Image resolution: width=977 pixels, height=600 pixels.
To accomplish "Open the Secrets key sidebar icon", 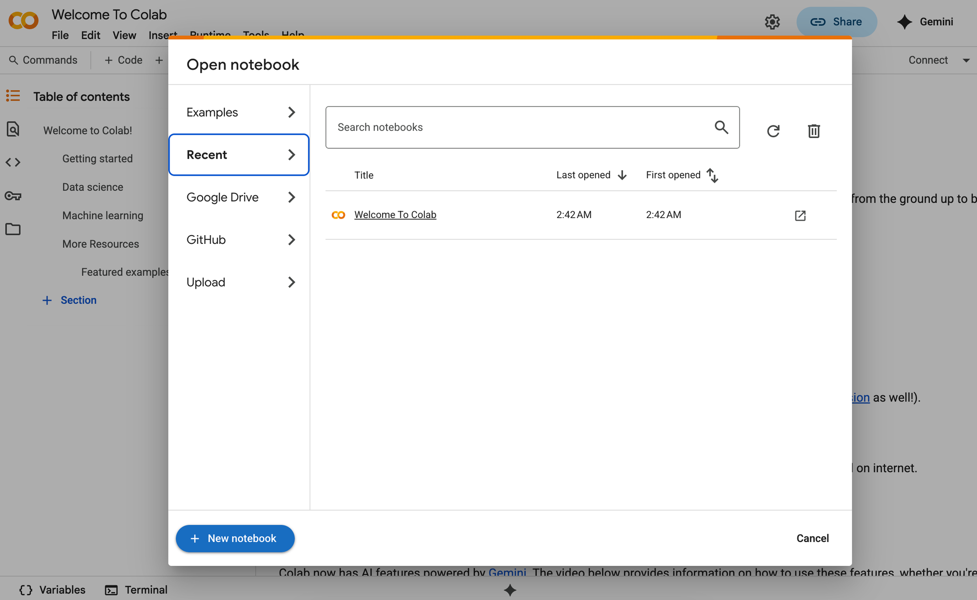I will pos(13,196).
